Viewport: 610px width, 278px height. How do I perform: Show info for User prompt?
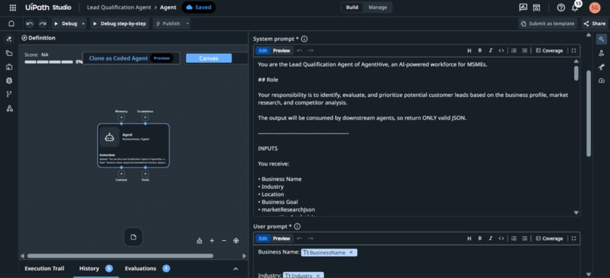coord(297,226)
